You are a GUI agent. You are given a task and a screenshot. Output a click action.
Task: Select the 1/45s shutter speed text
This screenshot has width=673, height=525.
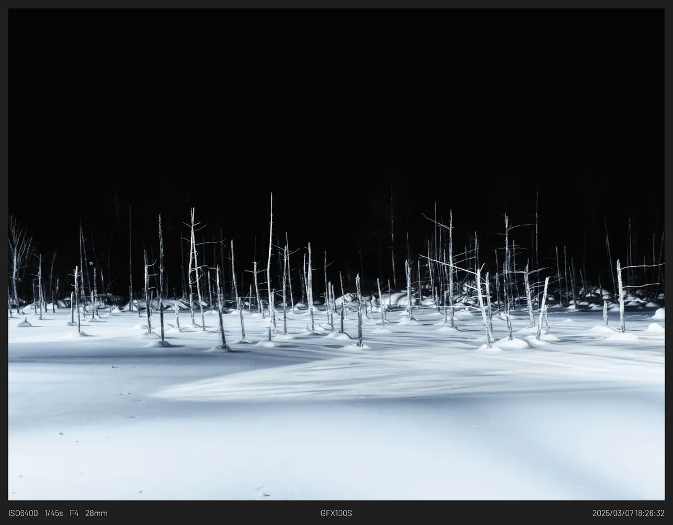54,513
